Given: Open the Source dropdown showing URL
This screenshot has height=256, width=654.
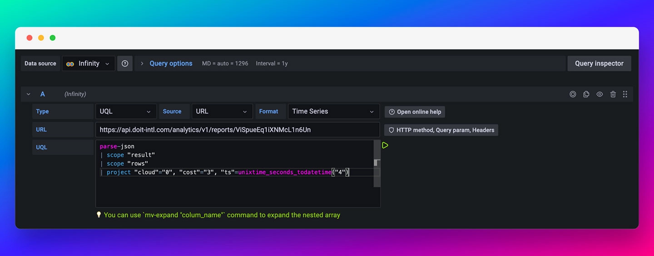Looking at the screenshot, I should coord(222,111).
